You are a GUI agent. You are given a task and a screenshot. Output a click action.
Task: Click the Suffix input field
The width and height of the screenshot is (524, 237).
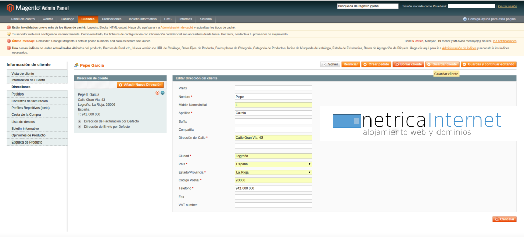[x=273, y=121]
